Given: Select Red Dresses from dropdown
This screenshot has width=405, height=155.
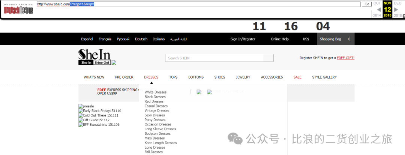Looking at the screenshot, I should pos(154,101).
